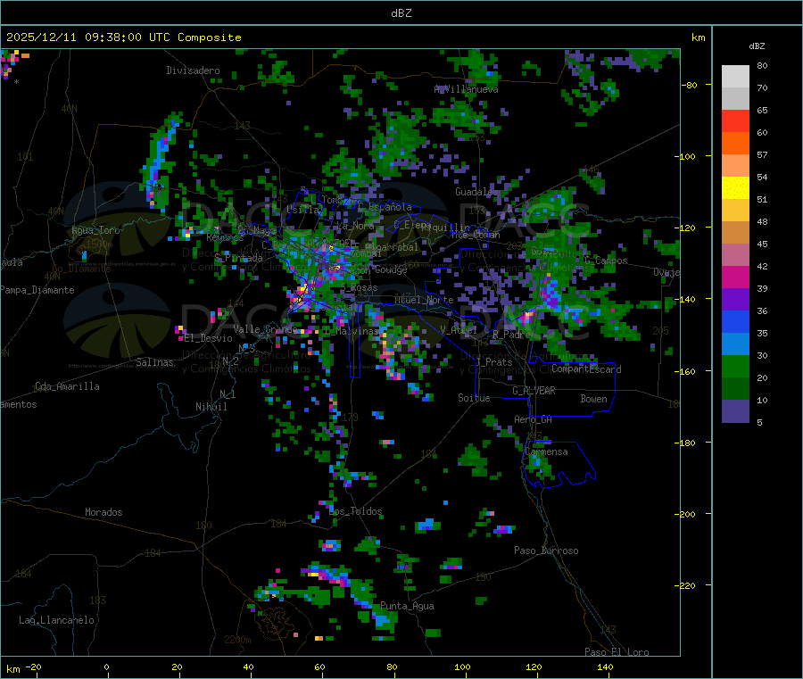This screenshot has width=803, height=679.
Task: Click the J_Prats place label
Action: click(x=493, y=362)
